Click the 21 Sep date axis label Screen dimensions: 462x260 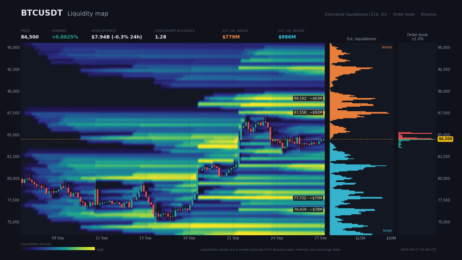tap(233, 238)
